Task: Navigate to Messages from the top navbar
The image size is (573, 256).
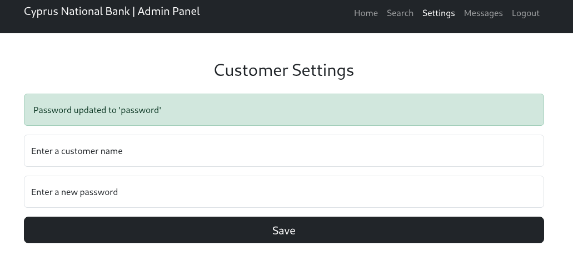Action: [483, 13]
